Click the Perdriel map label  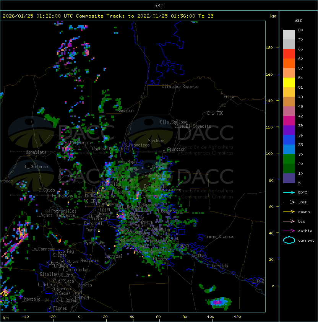coord(93,223)
